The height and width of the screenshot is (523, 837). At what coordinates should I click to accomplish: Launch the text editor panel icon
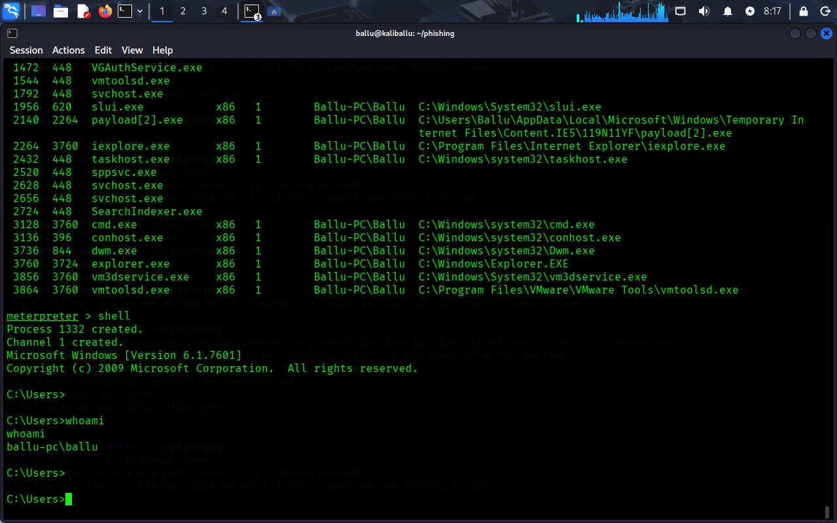coord(83,11)
